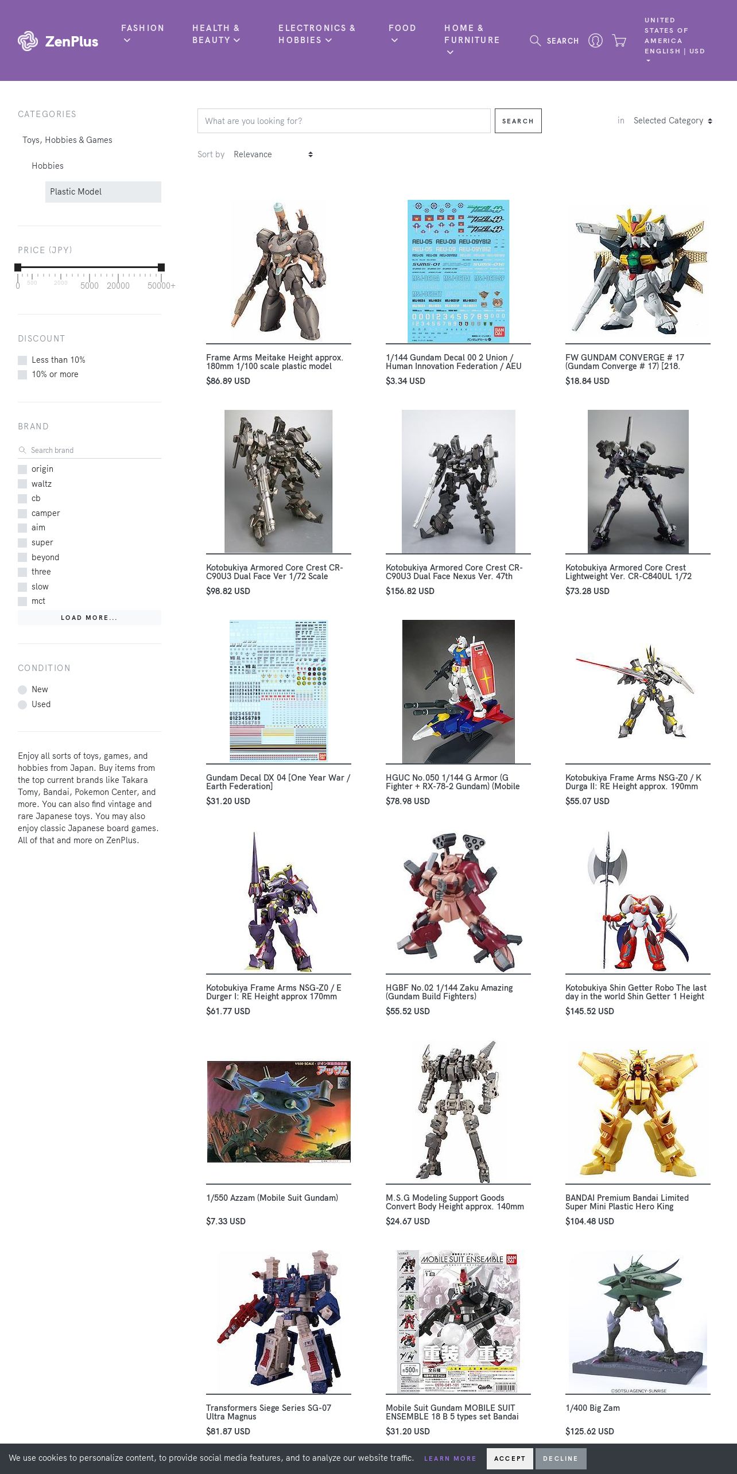
Task: Open the header search magnifier icon
Action: point(535,41)
